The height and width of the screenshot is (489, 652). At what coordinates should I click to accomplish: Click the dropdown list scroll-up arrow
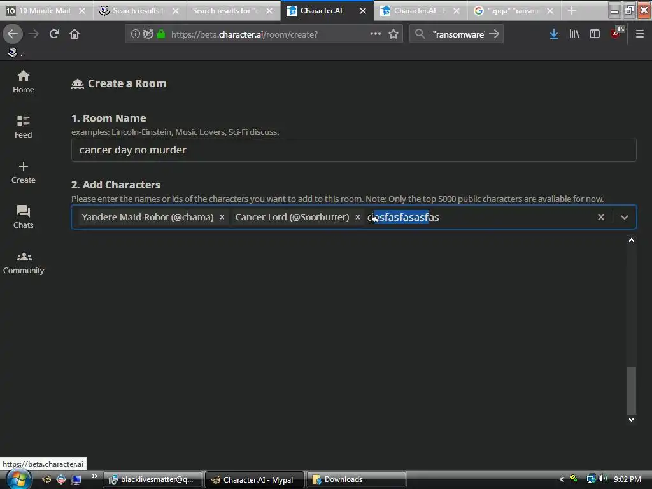(631, 240)
